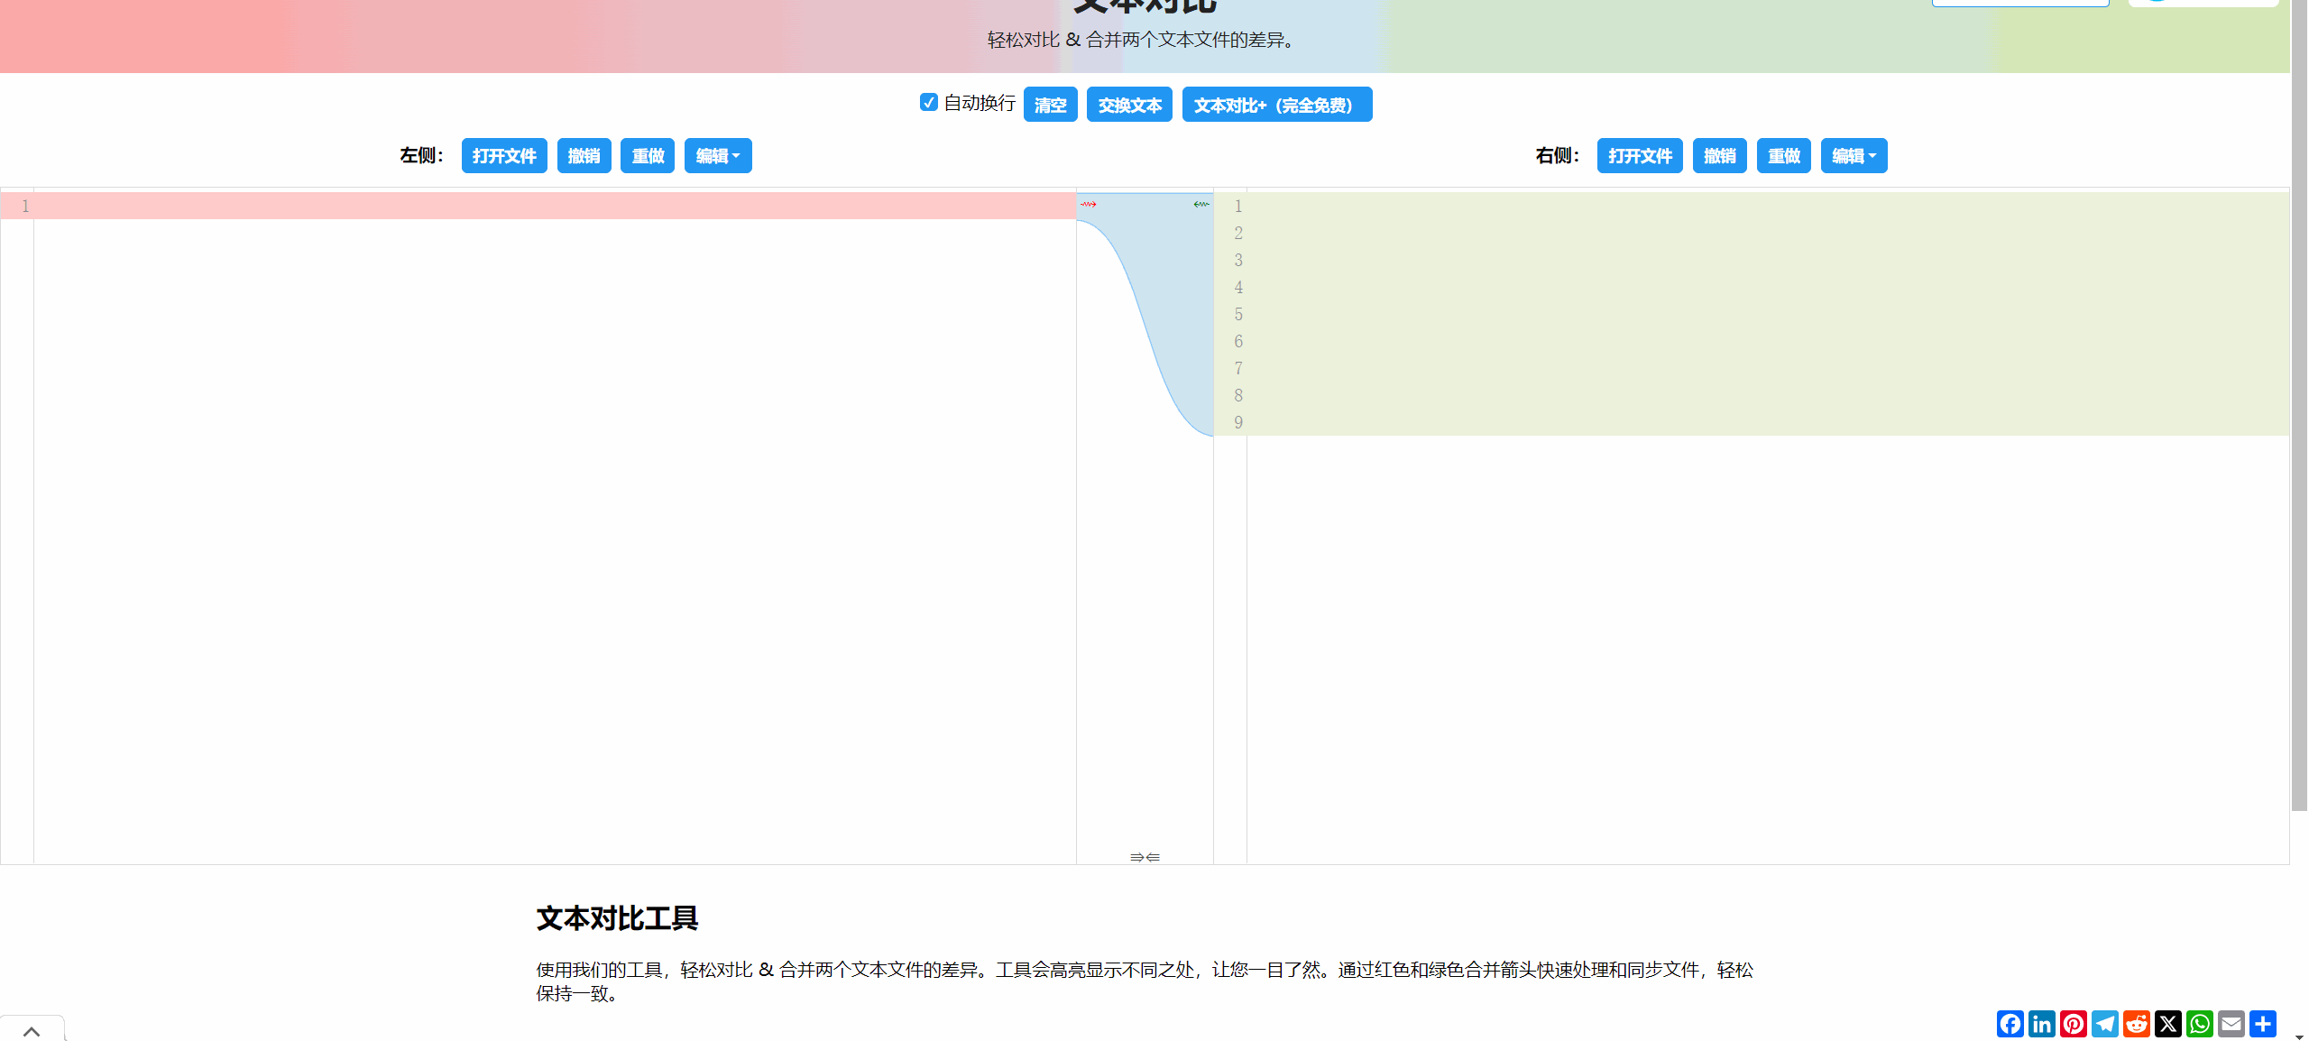Click the 交换文本 button

pos(1128,105)
